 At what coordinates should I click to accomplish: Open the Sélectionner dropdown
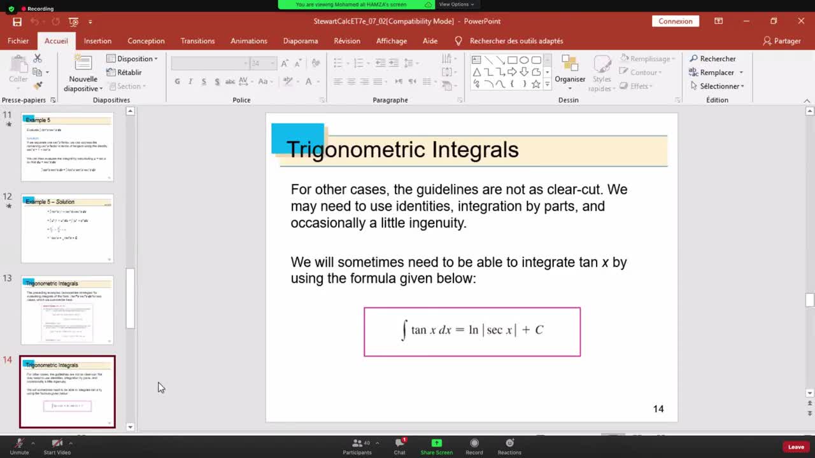[716, 87]
